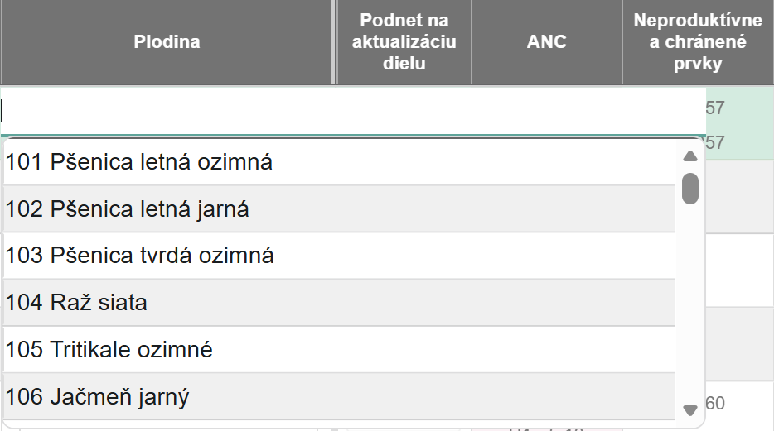The width and height of the screenshot is (774, 431).
Task: Click the lower "57" value in green cell
Action: click(715, 143)
